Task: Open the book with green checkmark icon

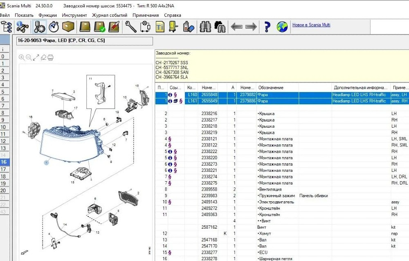Action: 99,27
